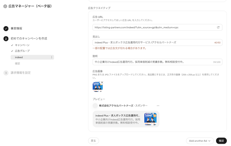Viewport: 231px width, 146px height.
Task: Click the 広告画像 label
Action: coord(97,71)
